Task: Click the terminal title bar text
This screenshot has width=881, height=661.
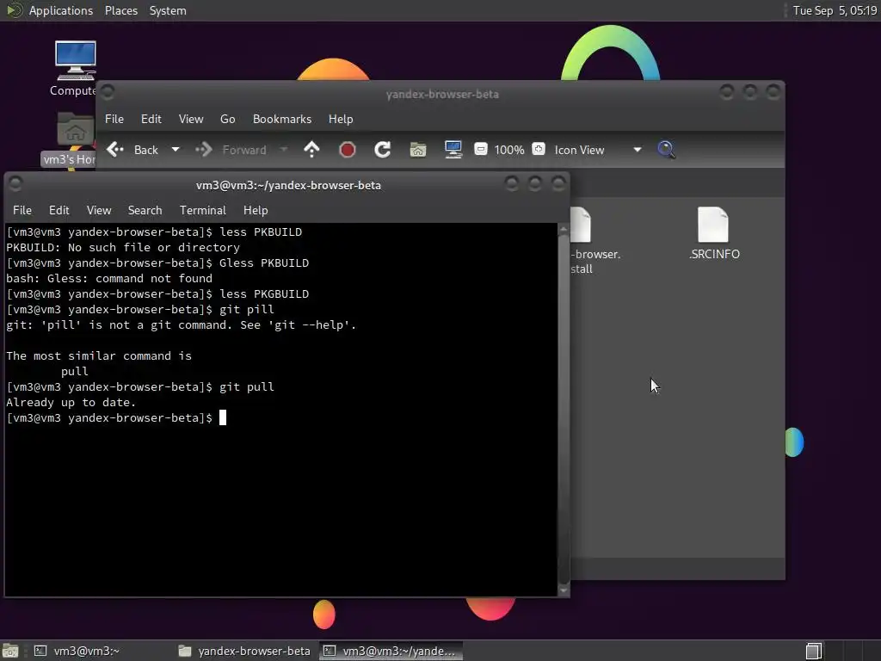Action: click(288, 186)
